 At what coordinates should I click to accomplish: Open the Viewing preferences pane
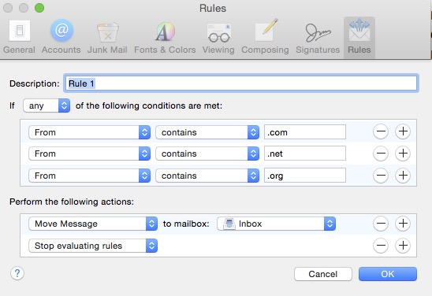(x=218, y=37)
